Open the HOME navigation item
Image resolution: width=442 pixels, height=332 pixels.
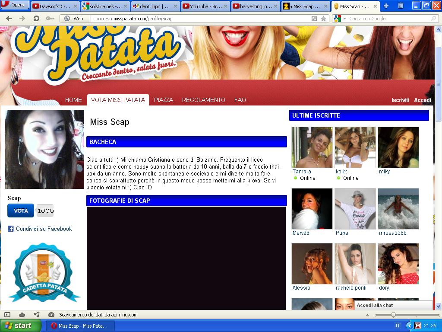point(73,100)
